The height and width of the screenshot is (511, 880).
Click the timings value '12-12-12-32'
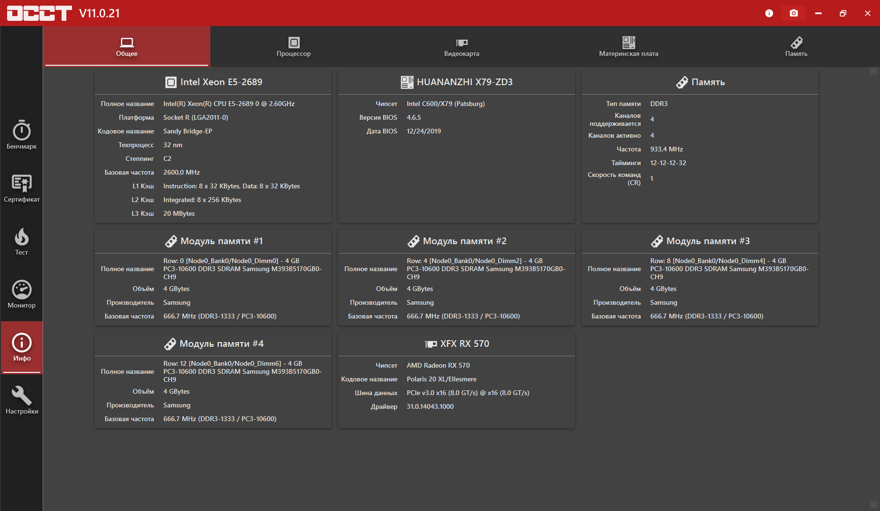668,163
